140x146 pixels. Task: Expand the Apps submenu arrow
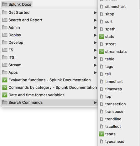coord(95,73)
